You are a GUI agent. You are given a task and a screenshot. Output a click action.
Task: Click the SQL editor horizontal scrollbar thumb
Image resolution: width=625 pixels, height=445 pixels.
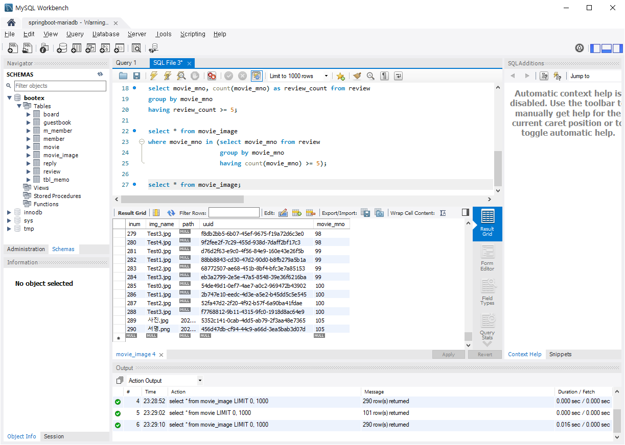click(182, 199)
